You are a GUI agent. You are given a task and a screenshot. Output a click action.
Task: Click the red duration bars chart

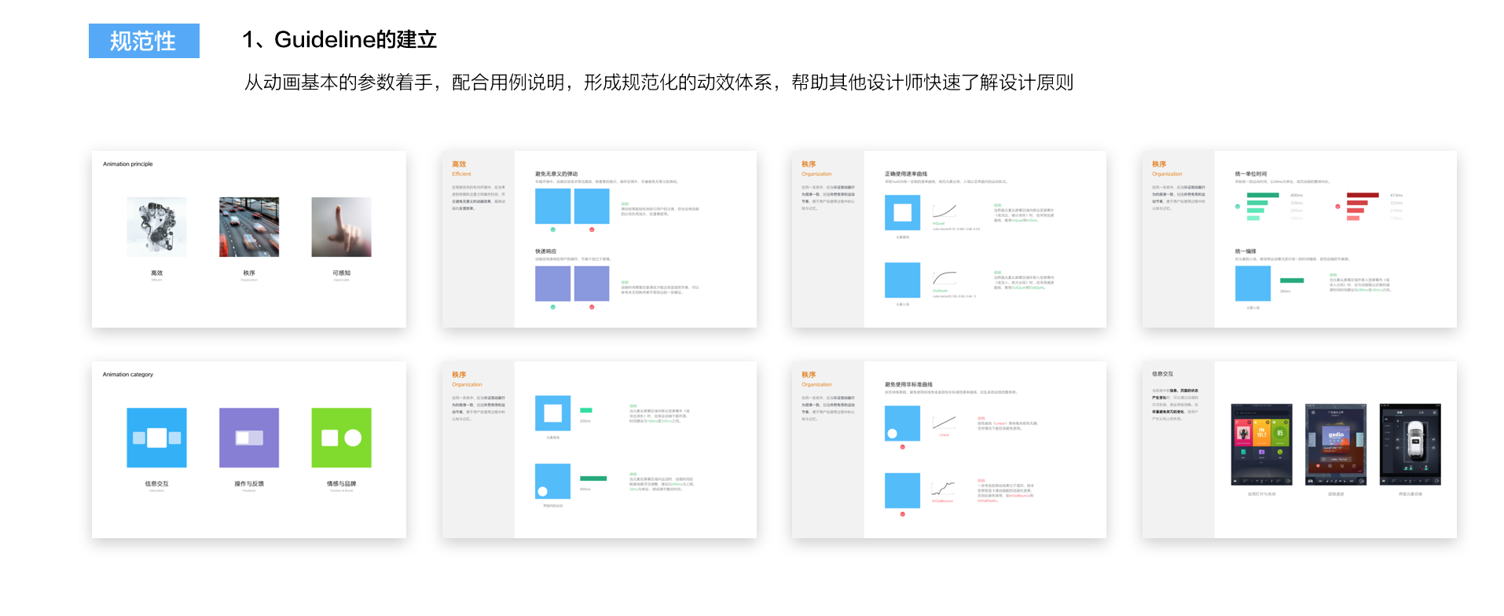[x=1363, y=207]
